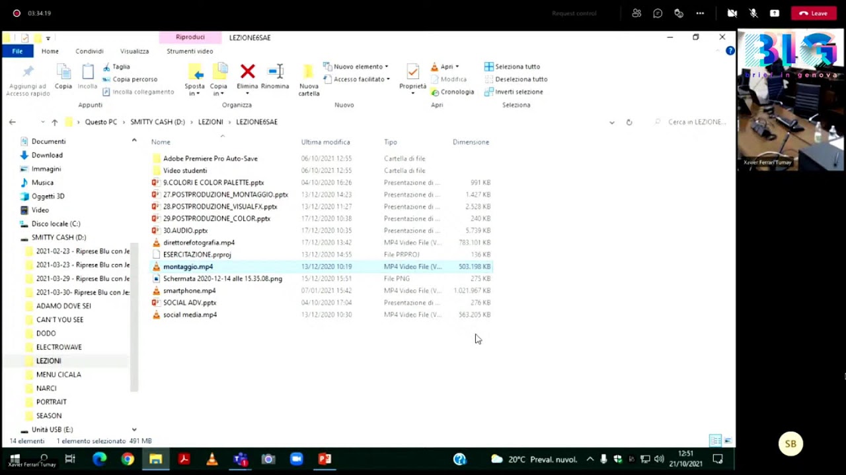
Task: Open the Teams meeting chat
Action: point(658,13)
